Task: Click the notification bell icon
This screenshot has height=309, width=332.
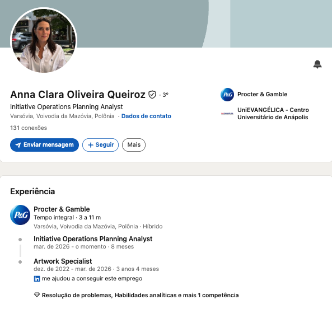Action: pyautogui.click(x=317, y=64)
